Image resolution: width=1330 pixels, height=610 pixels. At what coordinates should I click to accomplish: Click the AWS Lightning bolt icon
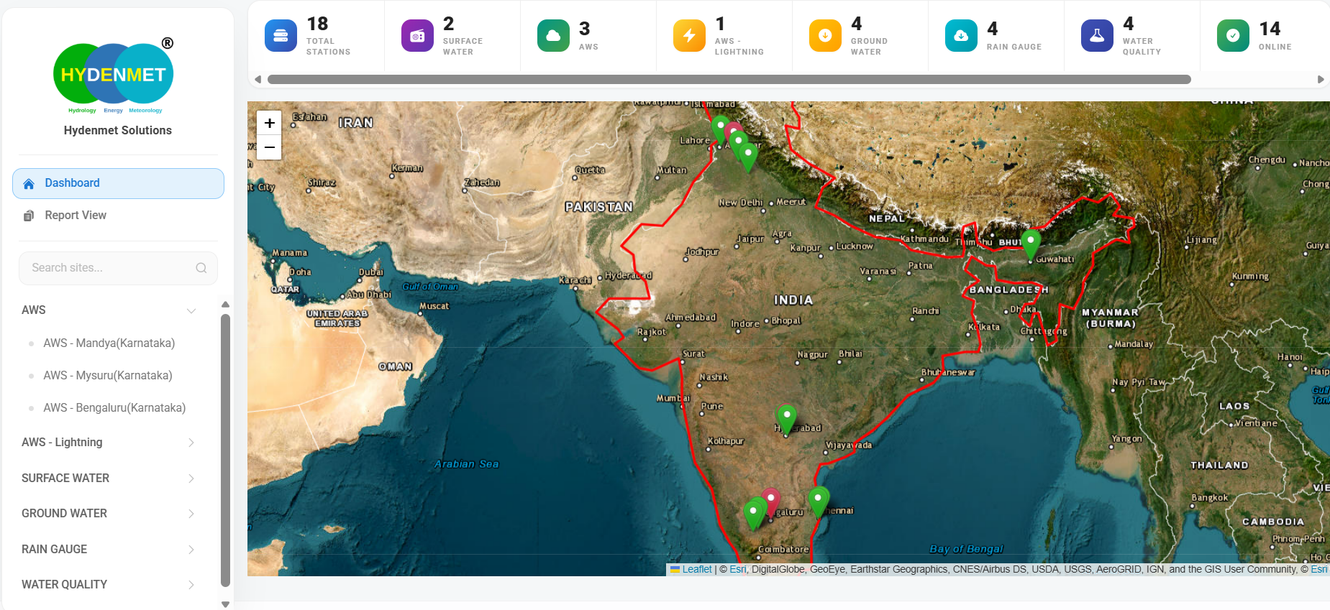click(x=689, y=36)
